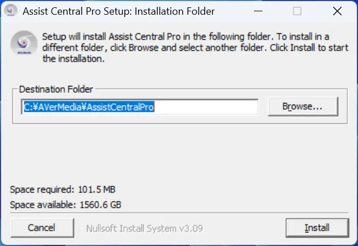Click inside the Destination Folder path field
358x246 pixels.
click(x=140, y=107)
